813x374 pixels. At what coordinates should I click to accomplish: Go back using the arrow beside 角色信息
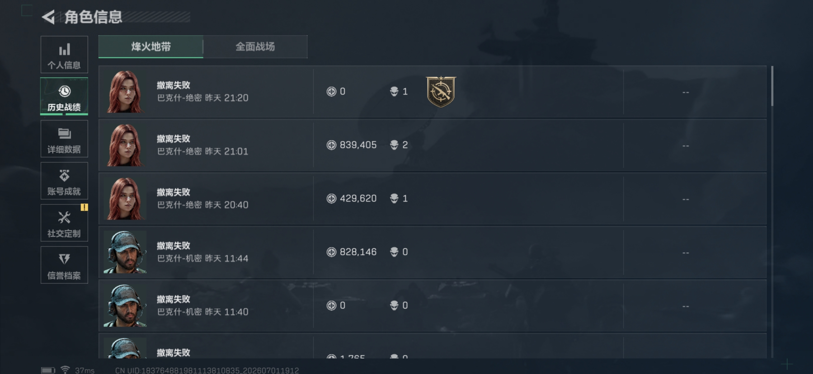(48, 17)
